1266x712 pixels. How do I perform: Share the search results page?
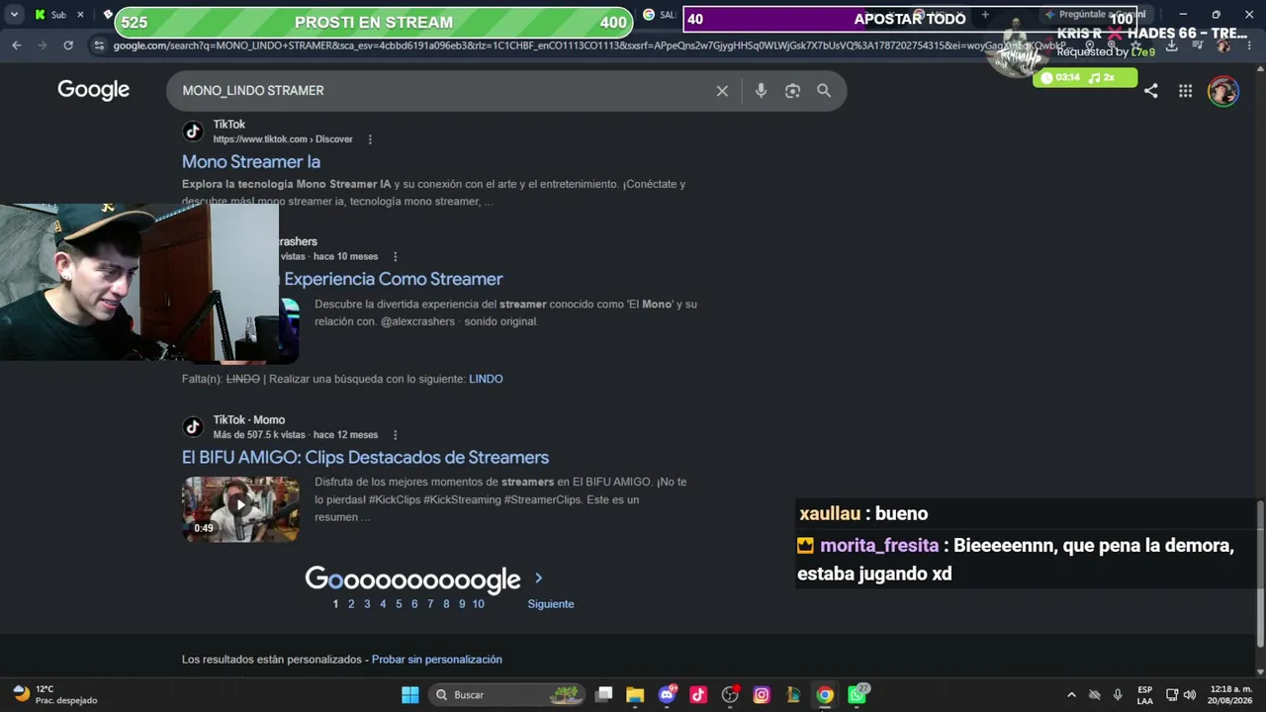(x=1151, y=91)
